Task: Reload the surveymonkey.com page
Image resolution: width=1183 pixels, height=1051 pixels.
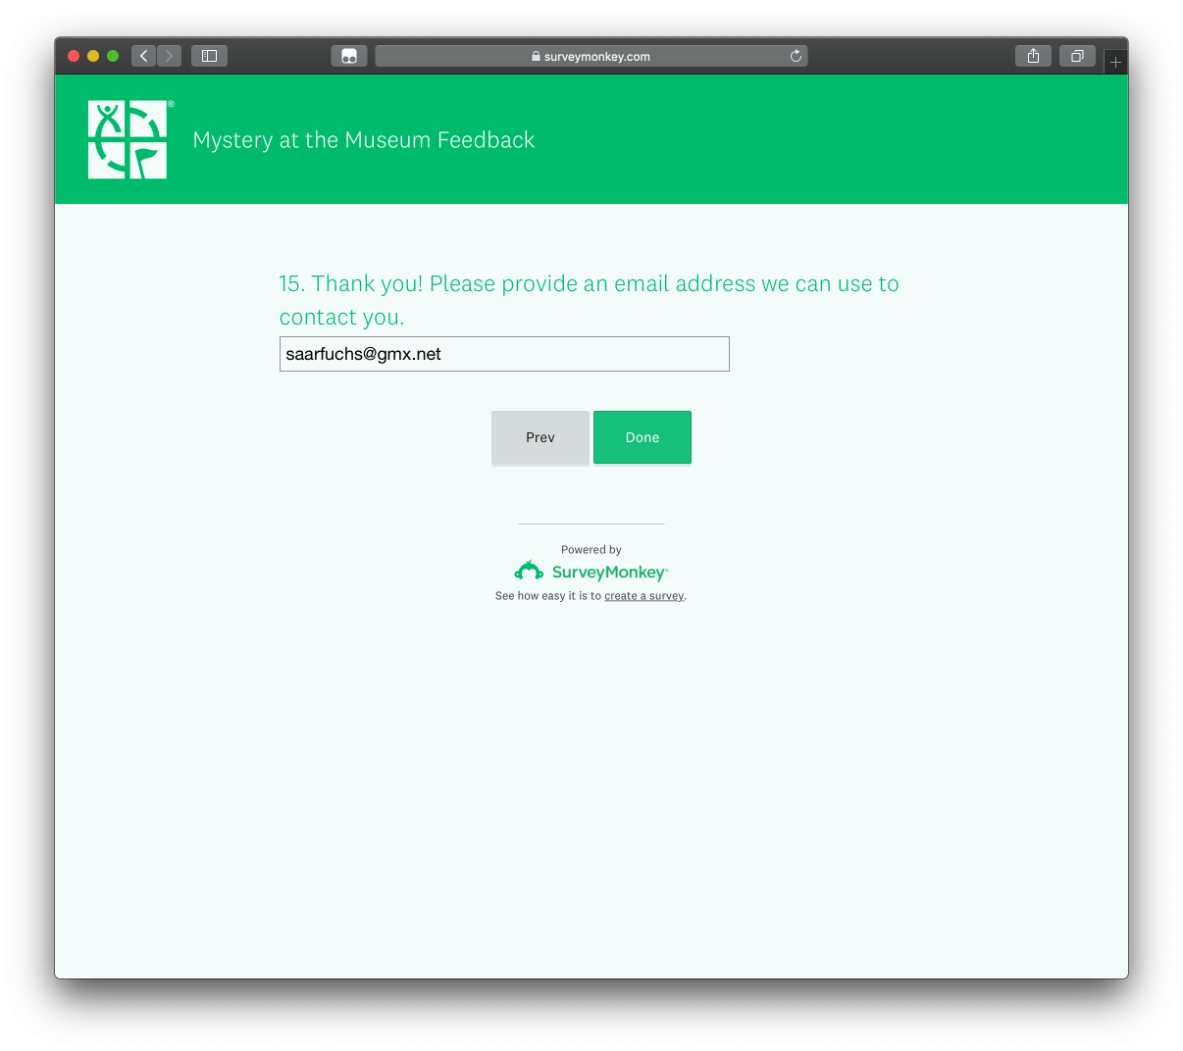Action: [x=796, y=56]
